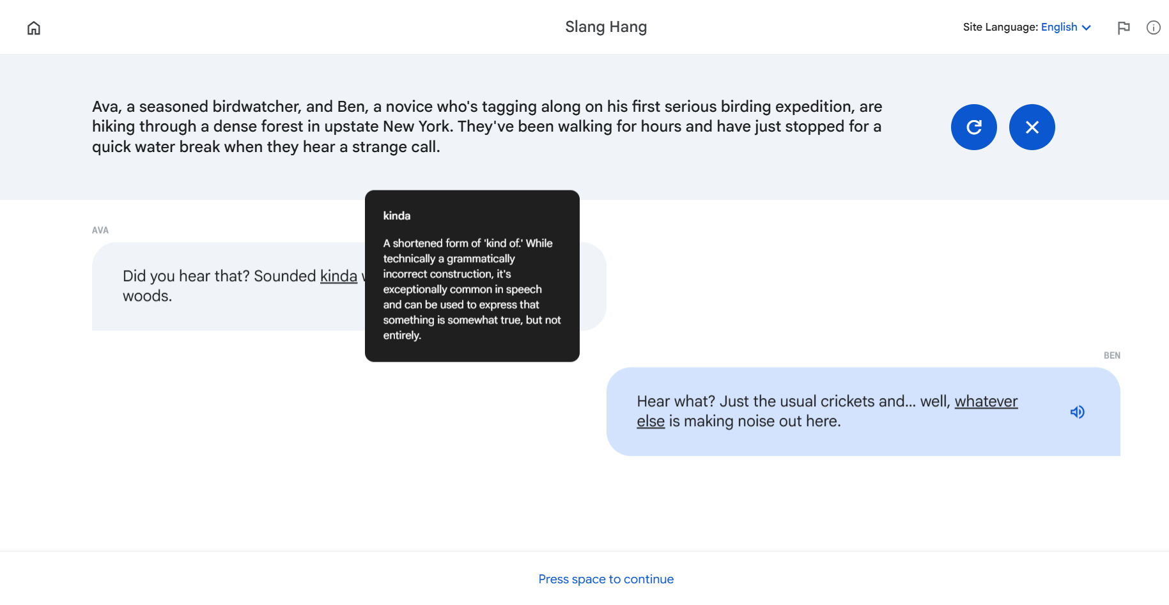The image size is (1169, 605).
Task: Open the info circle icon
Action: tap(1154, 27)
